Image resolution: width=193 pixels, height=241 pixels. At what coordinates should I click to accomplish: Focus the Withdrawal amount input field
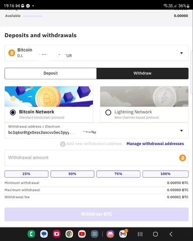click(96, 158)
